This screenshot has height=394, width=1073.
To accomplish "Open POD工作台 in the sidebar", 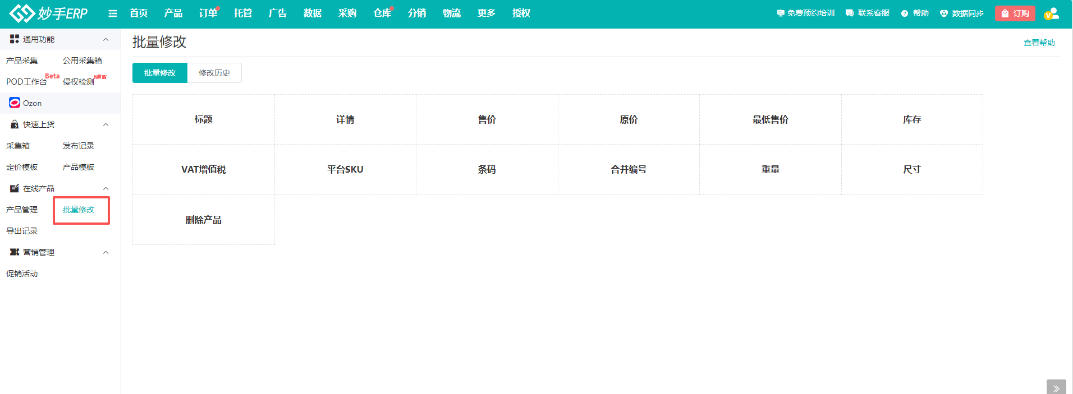I will point(26,82).
